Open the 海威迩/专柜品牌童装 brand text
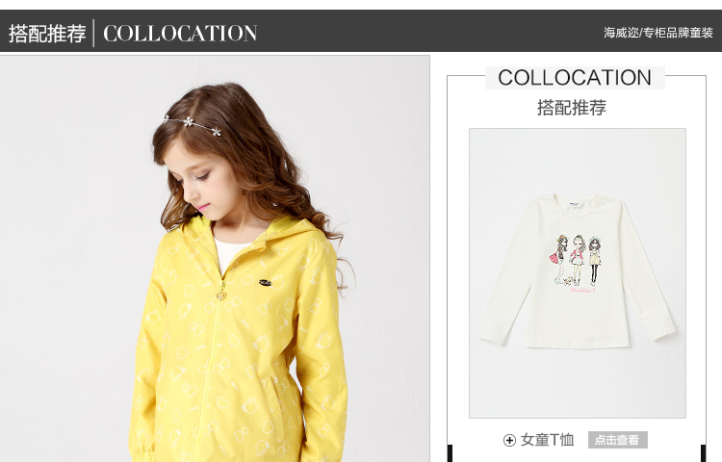Screen dimensions: 722x462 click(x=658, y=33)
